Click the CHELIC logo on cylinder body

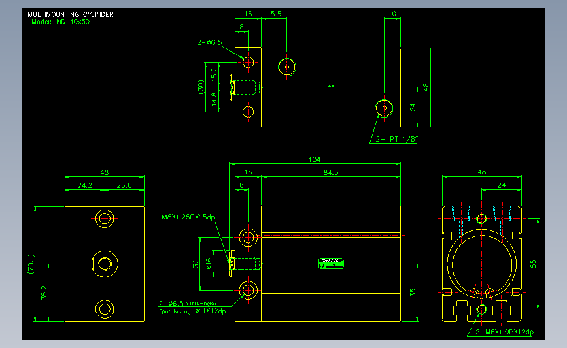point(331,263)
